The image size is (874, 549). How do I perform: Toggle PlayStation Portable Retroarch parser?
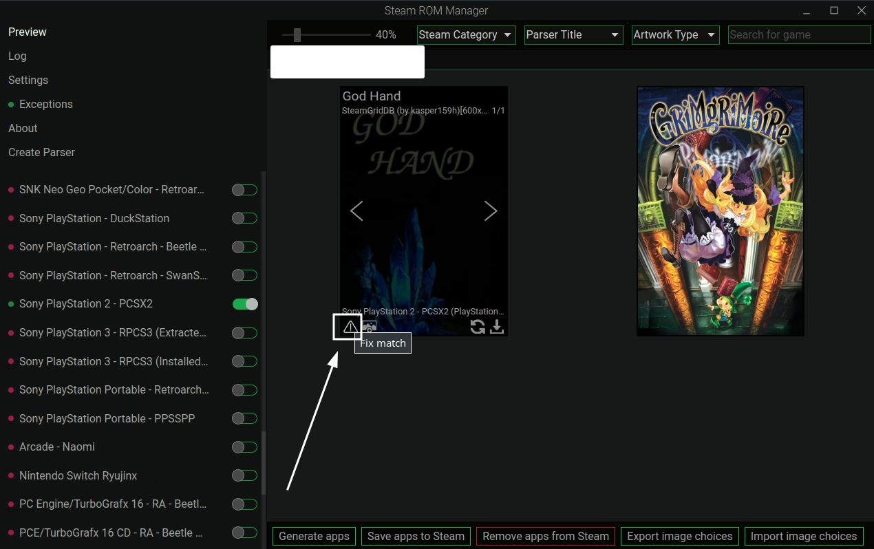tap(244, 390)
